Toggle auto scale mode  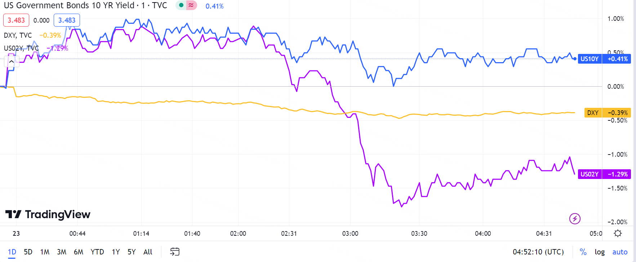620,252
